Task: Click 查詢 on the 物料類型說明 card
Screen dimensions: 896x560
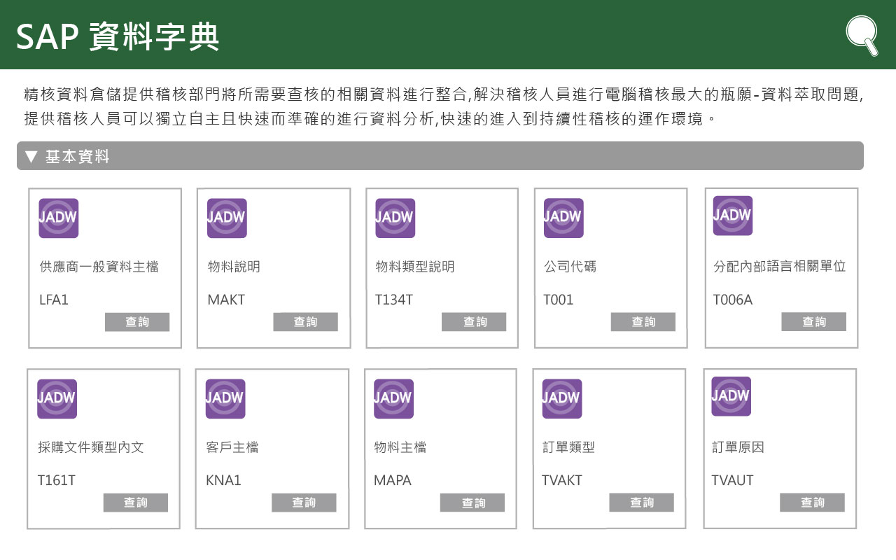Action: click(474, 322)
